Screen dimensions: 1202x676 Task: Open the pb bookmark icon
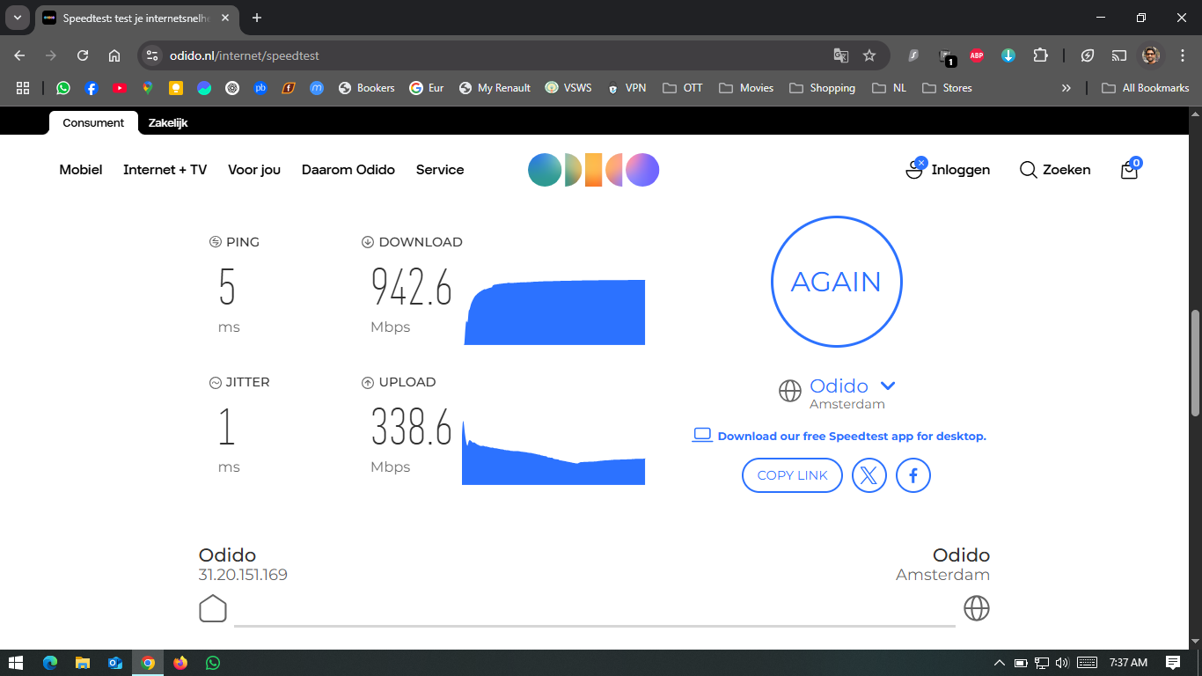tap(260, 88)
